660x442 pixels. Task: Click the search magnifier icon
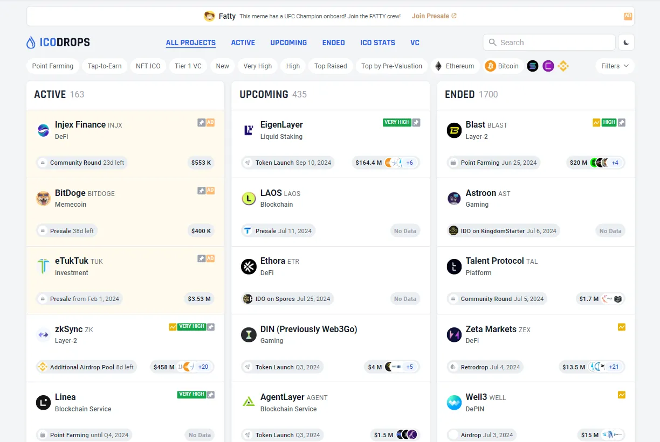click(x=492, y=42)
